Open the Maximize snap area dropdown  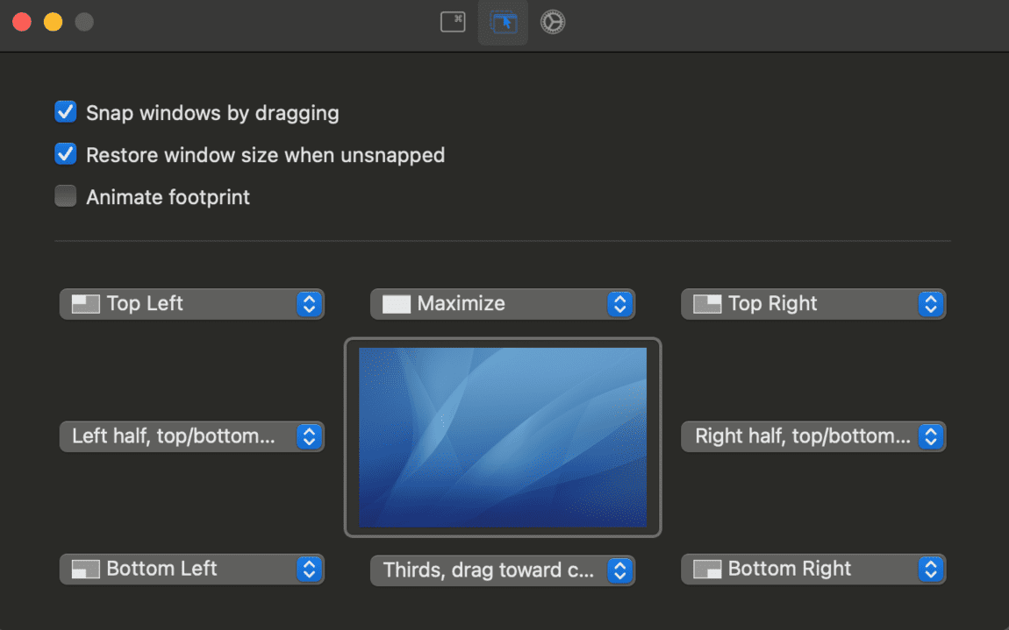503,304
